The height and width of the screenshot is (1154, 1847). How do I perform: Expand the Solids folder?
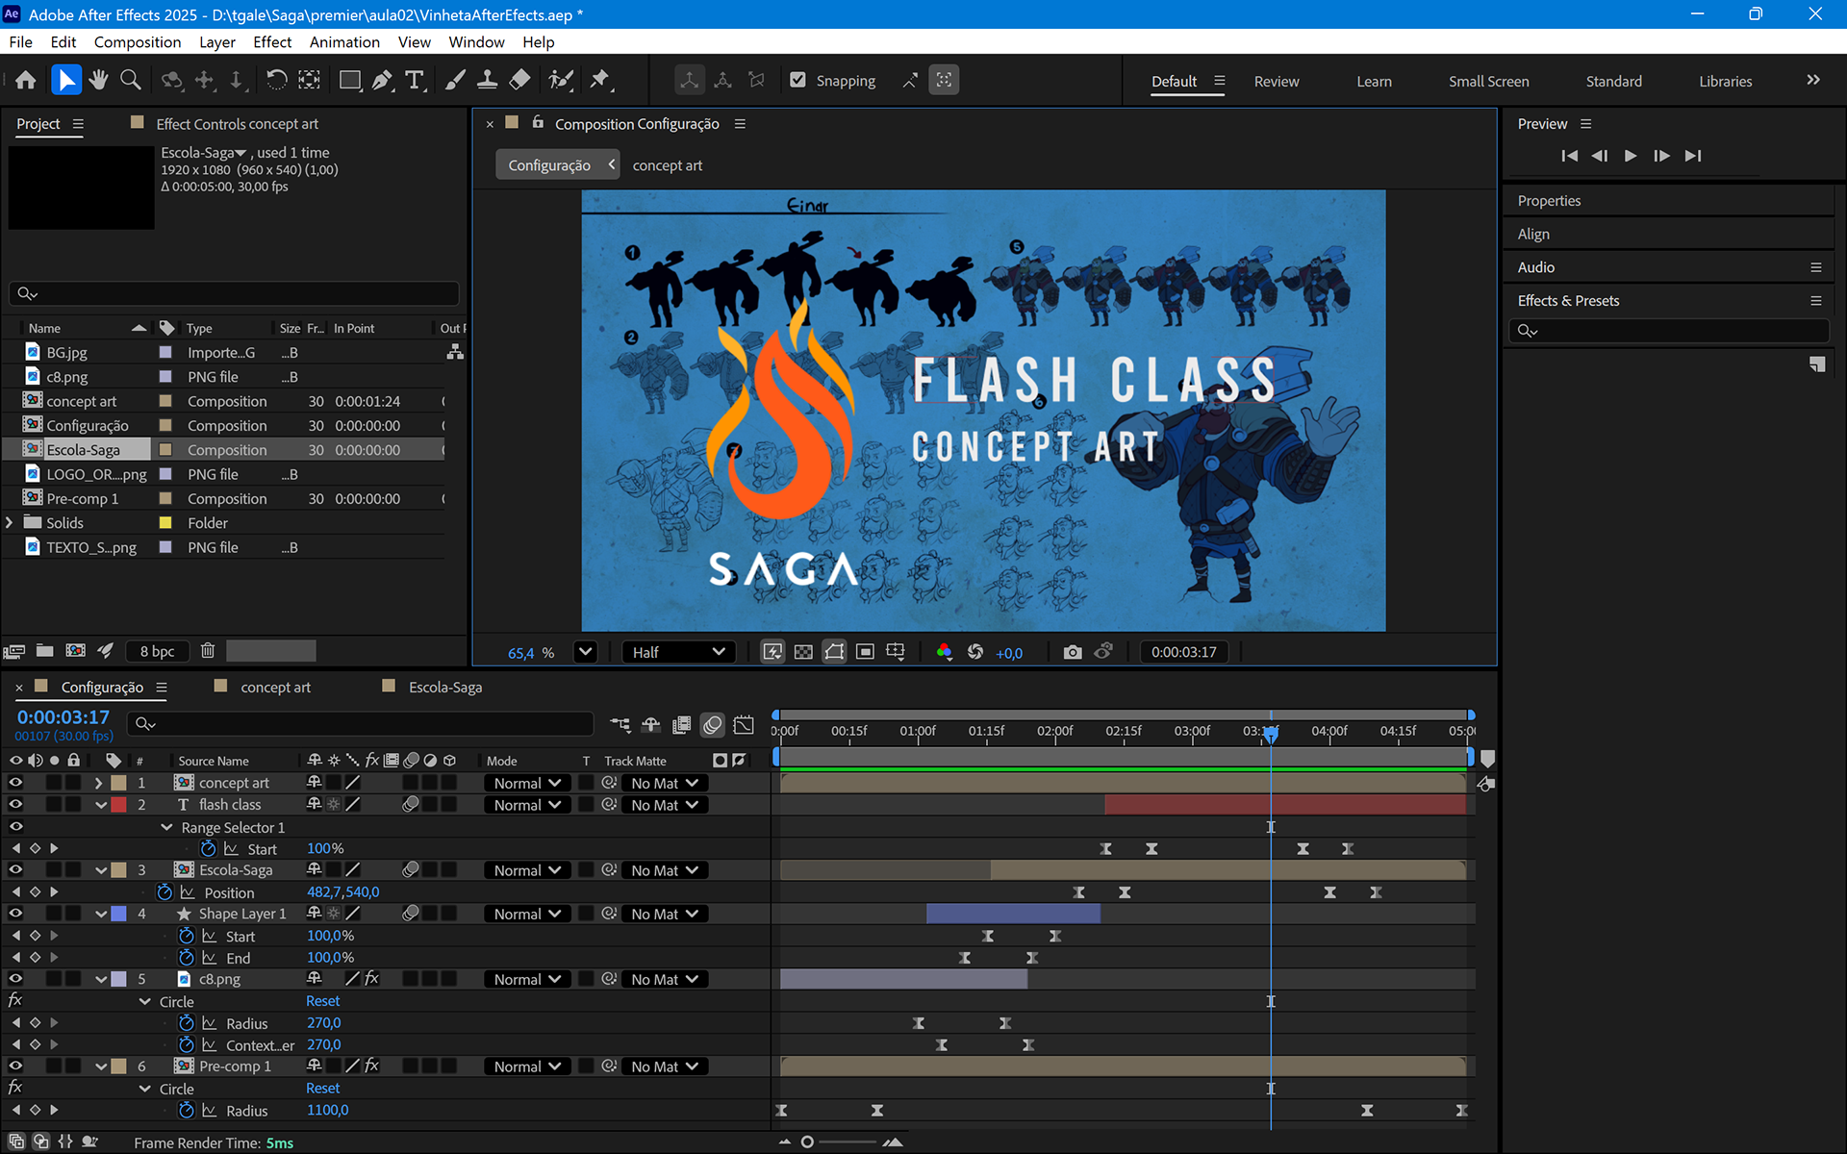click(x=10, y=523)
